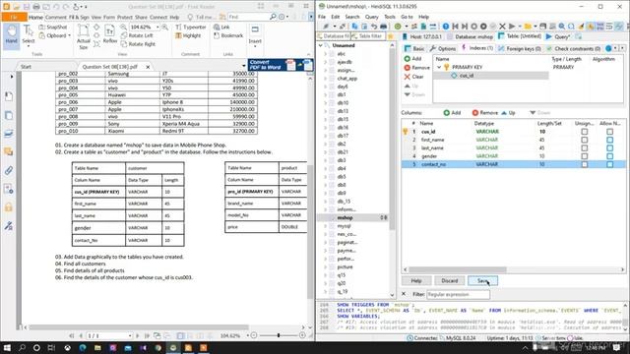
Task: Select the Hand tool in Foxit Reader
Action: tap(11, 35)
